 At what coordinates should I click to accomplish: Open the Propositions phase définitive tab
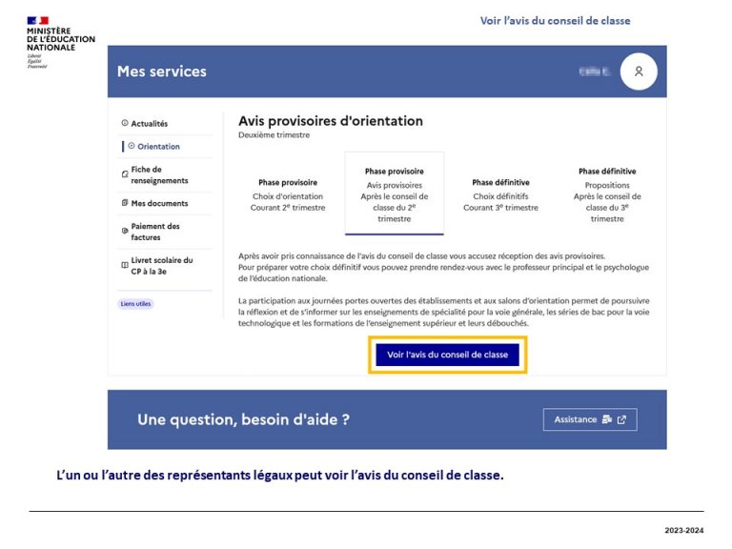point(607,193)
